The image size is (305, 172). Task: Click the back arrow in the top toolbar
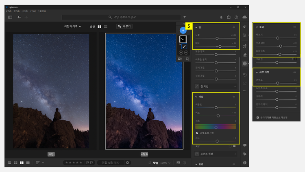[19, 18]
